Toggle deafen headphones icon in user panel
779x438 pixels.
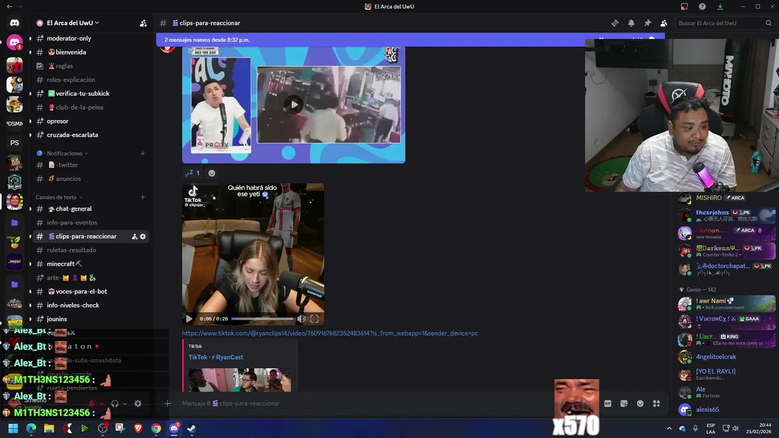pos(115,403)
